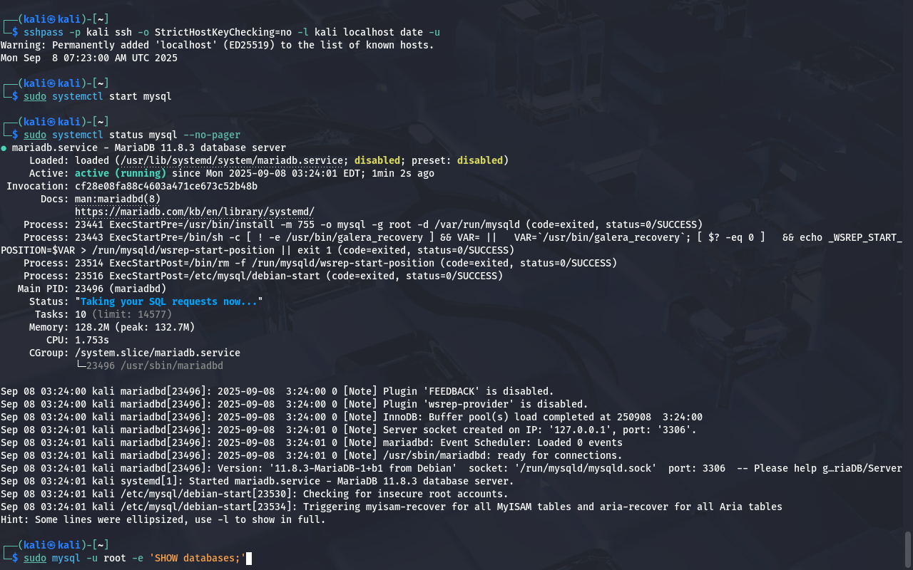The image size is (913, 570).
Task: Click the 'active (running)' status text
Action: click(121, 173)
